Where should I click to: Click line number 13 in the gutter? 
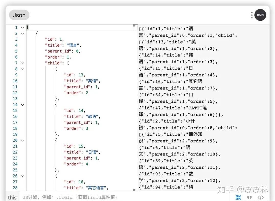point(15,99)
